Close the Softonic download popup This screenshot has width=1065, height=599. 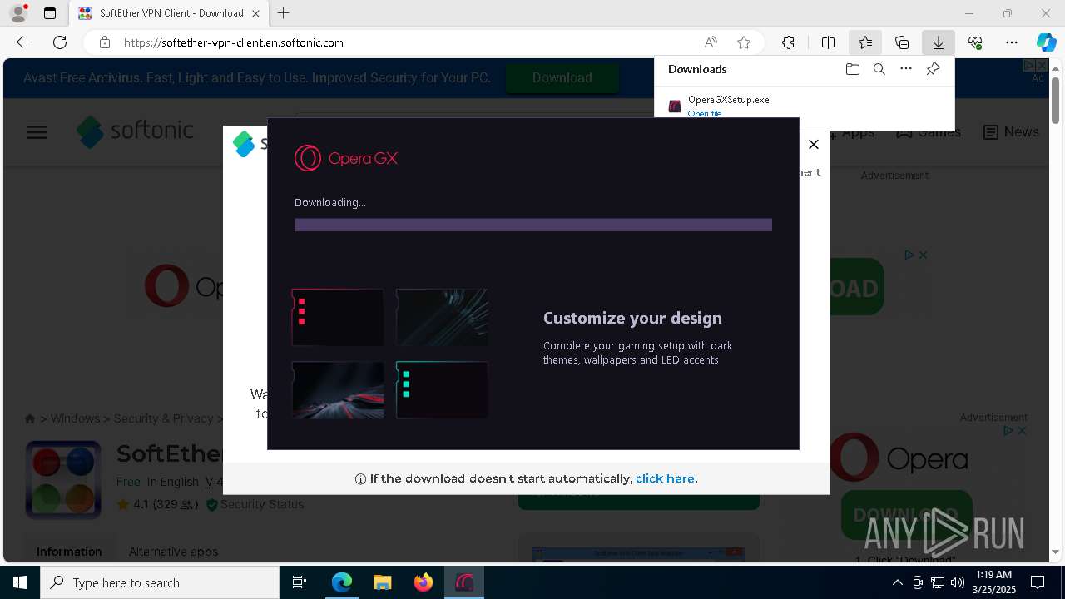point(814,145)
